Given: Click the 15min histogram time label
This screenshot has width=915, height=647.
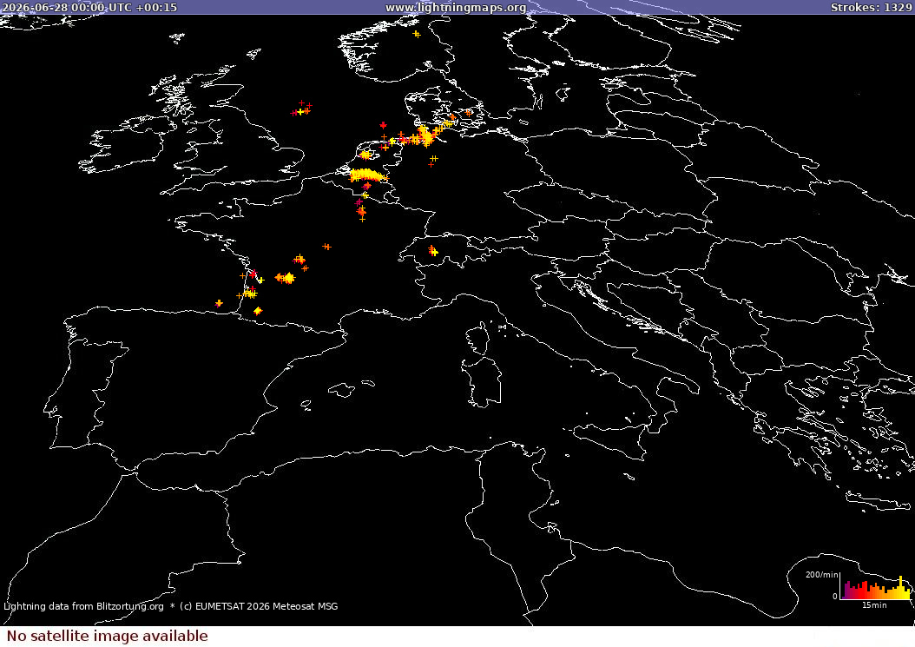Looking at the screenshot, I should point(874,605).
